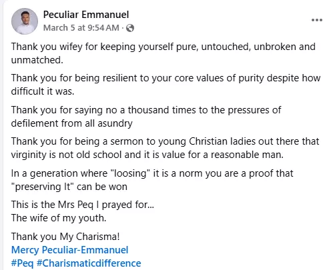333x270 pixels.
Task: Open the post options three-dot menu
Action: click(x=317, y=20)
